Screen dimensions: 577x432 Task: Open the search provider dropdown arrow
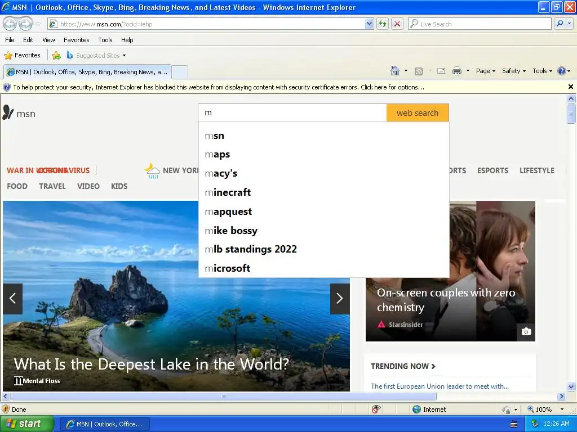pyautogui.click(x=570, y=24)
